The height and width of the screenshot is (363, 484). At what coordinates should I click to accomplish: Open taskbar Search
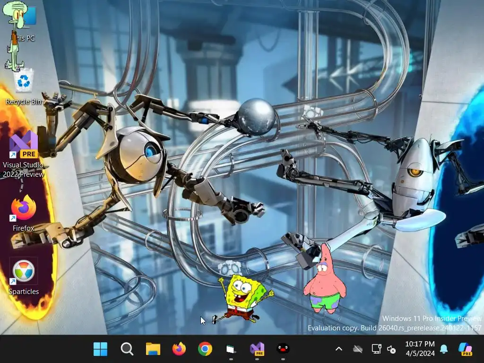pos(127,349)
